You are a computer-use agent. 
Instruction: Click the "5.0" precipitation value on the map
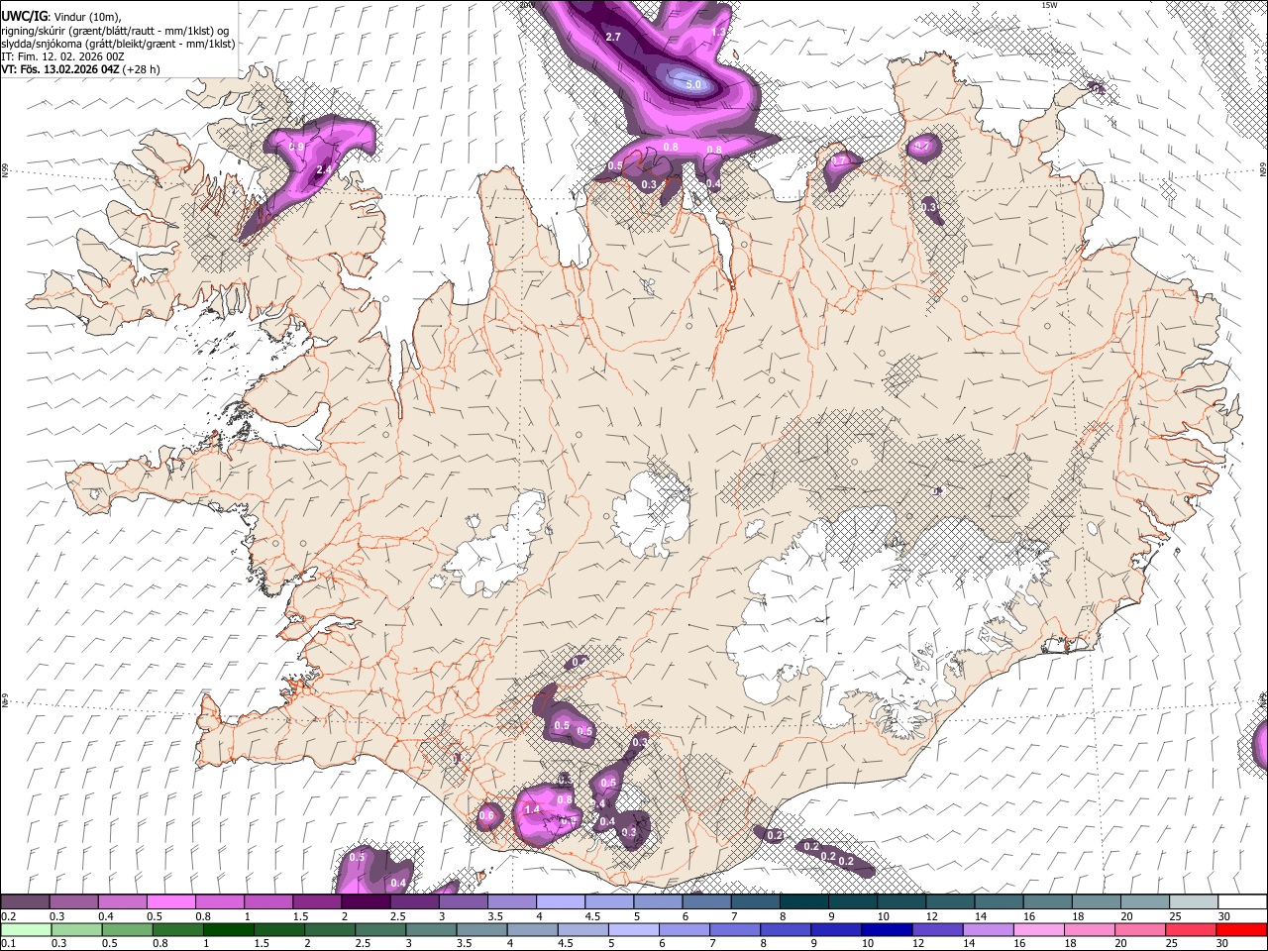pyautogui.click(x=693, y=85)
